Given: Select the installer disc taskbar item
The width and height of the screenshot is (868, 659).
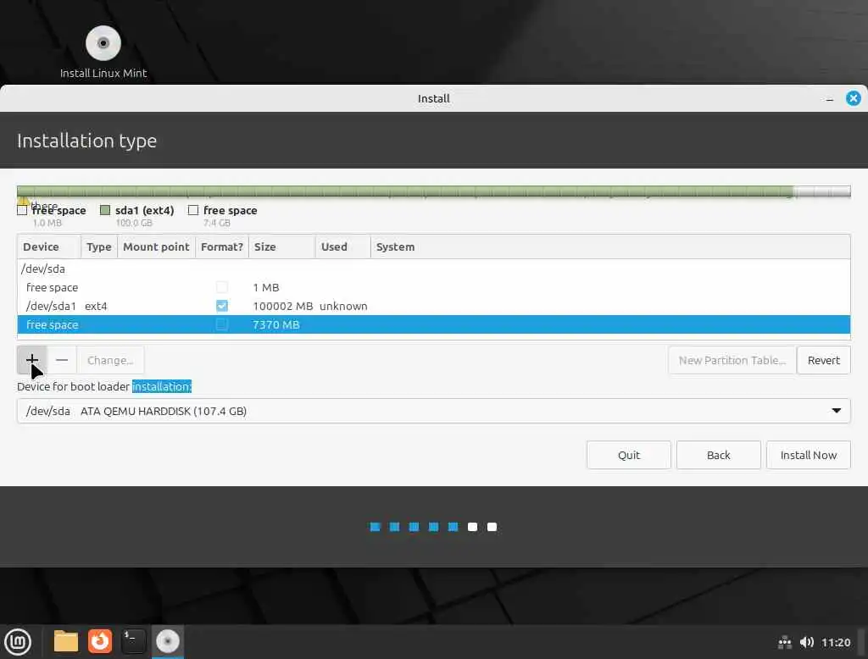Looking at the screenshot, I should click(168, 642).
